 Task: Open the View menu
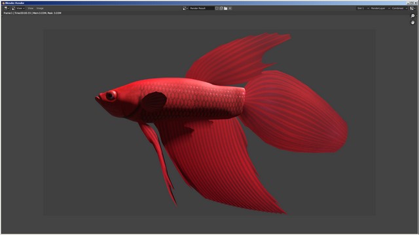(31, 8)
